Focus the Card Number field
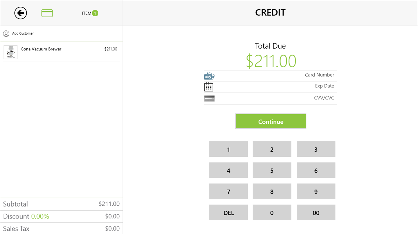Viewport: 418px width, 235px height. point(276,75)
